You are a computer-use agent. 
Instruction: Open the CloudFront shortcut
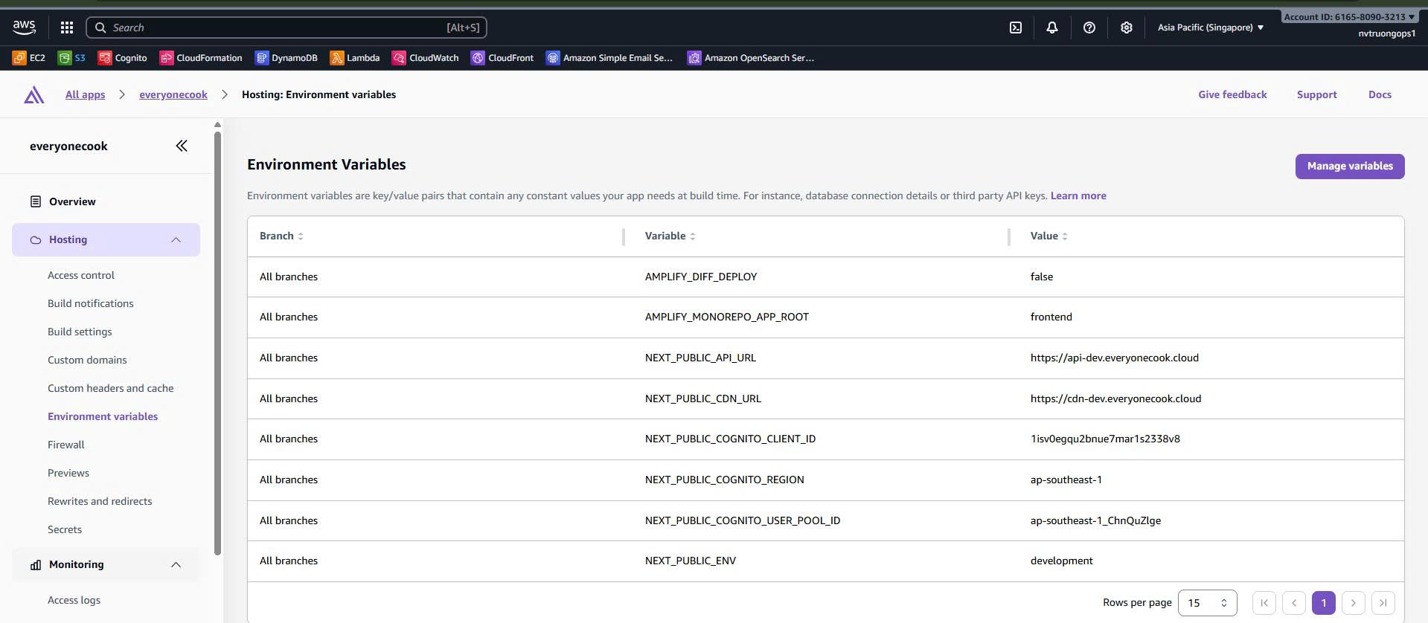[502, 57]
